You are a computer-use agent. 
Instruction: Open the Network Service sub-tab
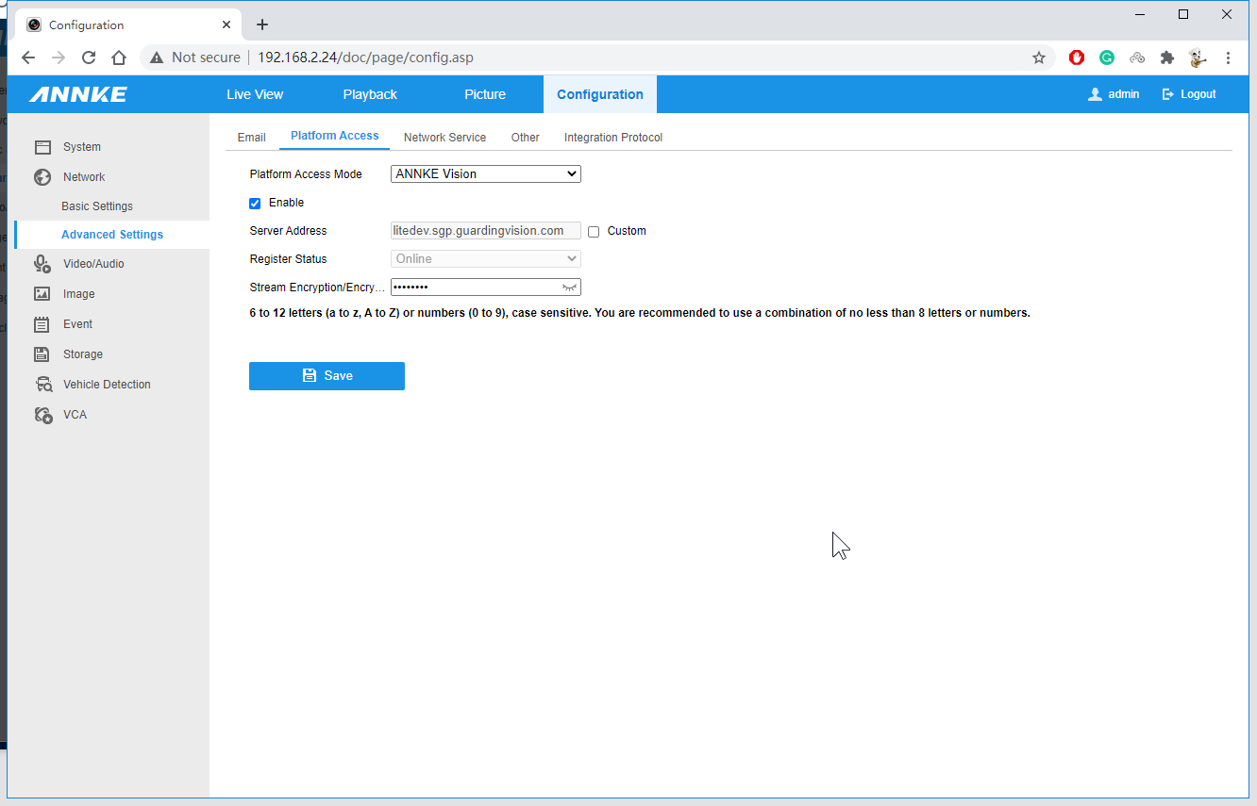point(444,138)
